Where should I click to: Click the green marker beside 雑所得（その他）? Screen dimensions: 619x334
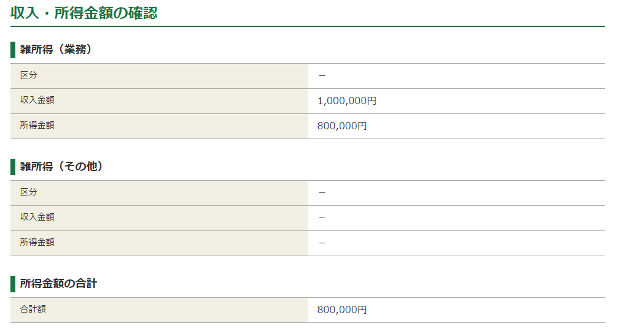point(13,167)
